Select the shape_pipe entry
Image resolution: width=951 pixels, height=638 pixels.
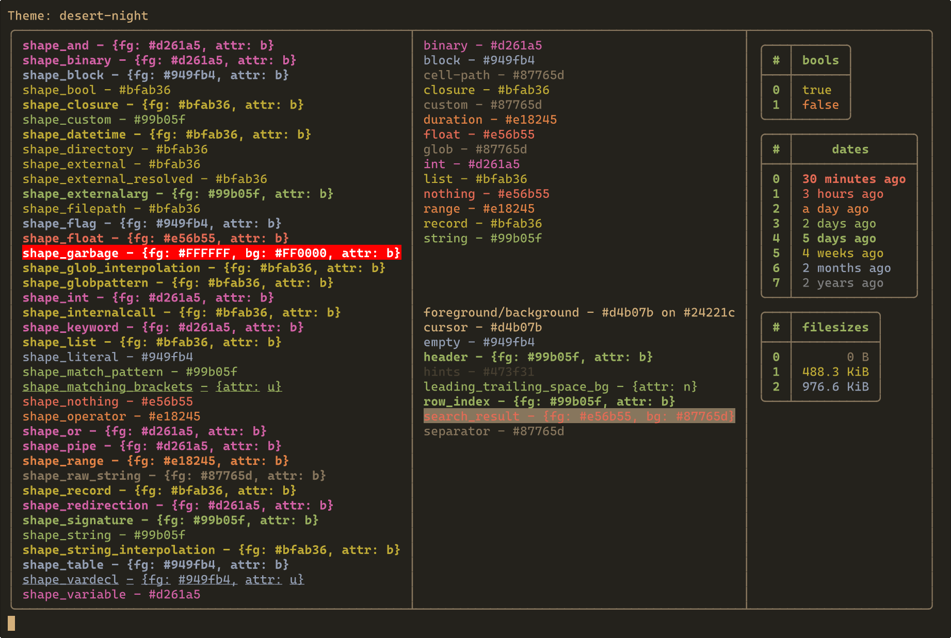pos(152,447)
